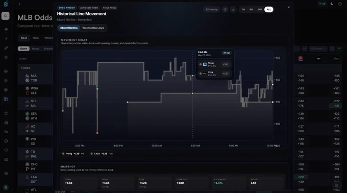Click the Focus Novig pill
347x193 pixels.
(x=109, y=8)
